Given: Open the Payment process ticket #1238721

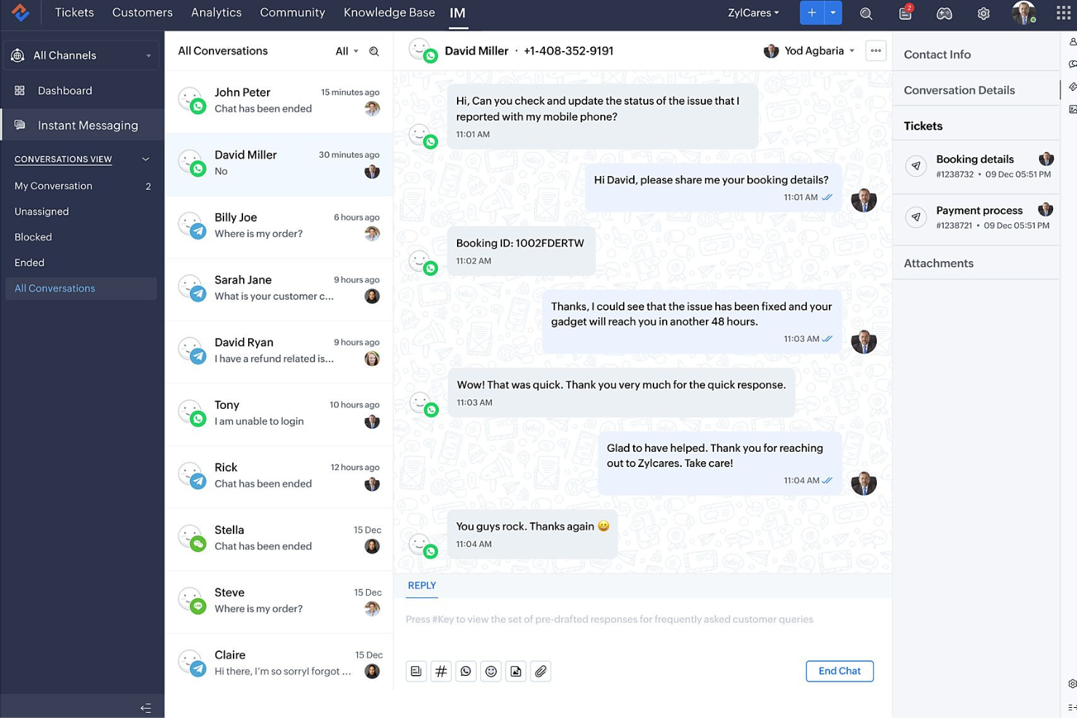Looking at the screenshot, I should coord(976,218).
